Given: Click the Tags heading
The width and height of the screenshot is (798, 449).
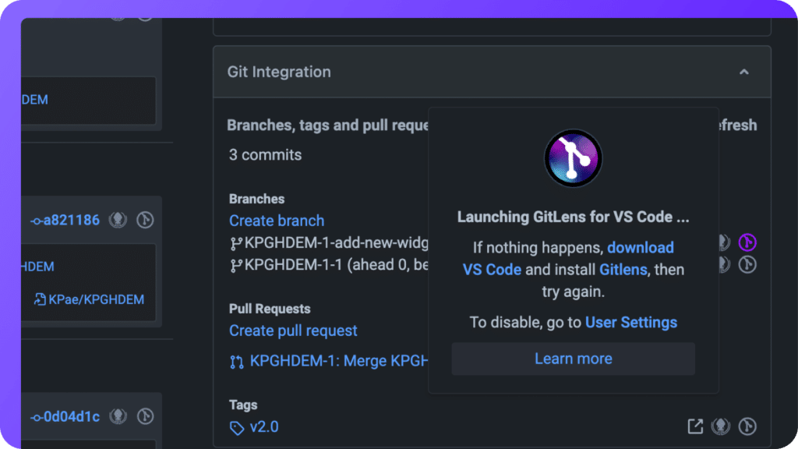Looking at the screenshot, I should [x=243, y=405].
